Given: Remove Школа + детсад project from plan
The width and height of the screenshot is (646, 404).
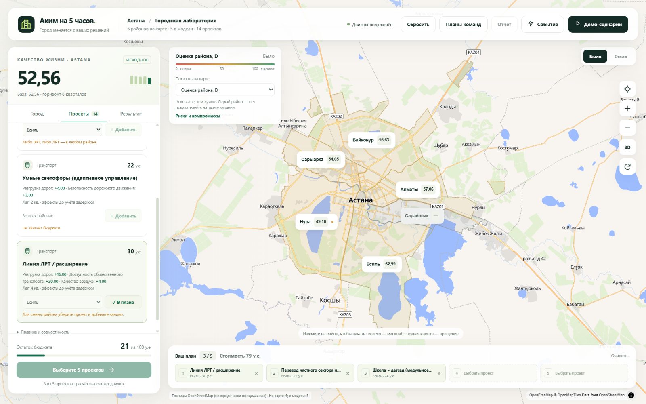Looking at the screenshot, I should [439, 373].
